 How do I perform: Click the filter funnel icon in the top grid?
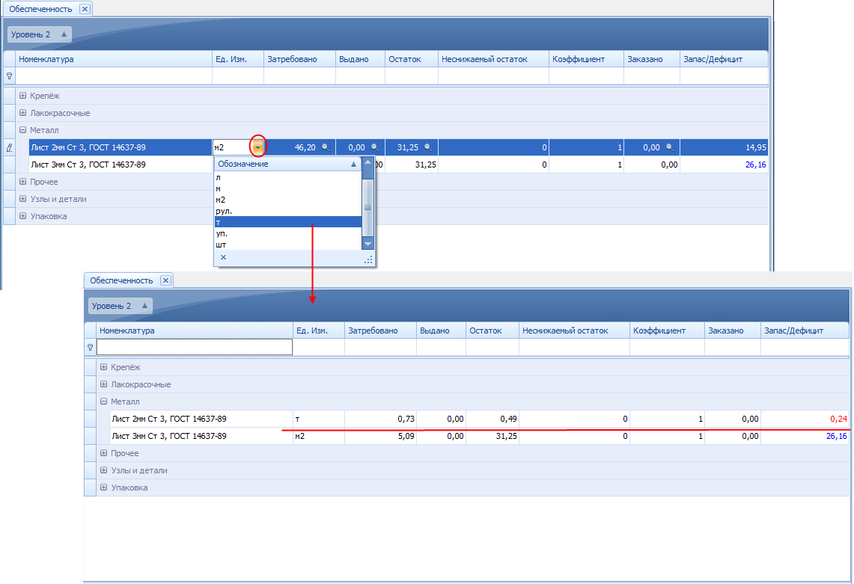coord(9,76)
